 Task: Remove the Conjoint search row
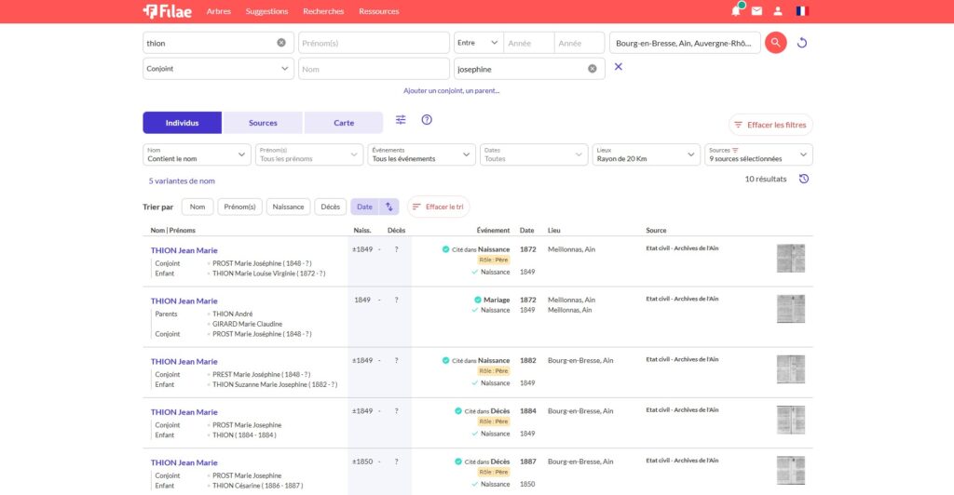[x=619, y=67]
